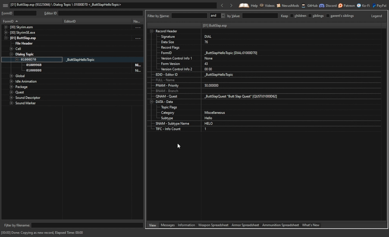Open the hamburger menu icon

[5, 5]
